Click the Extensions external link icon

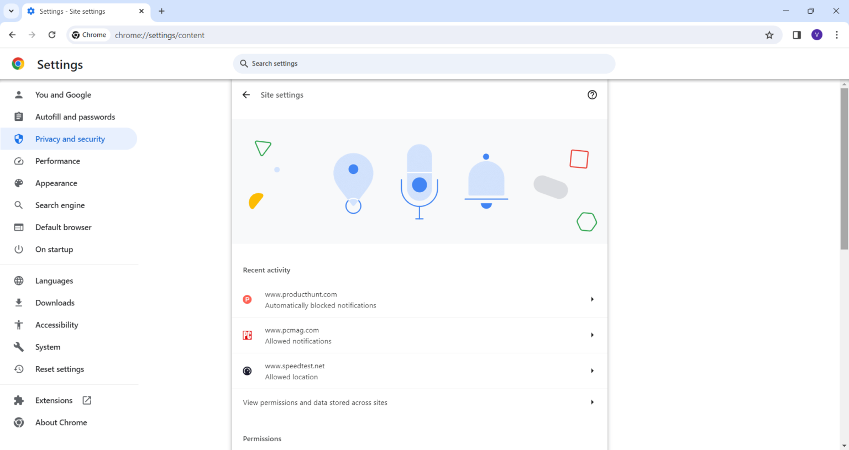coord(87,400)
